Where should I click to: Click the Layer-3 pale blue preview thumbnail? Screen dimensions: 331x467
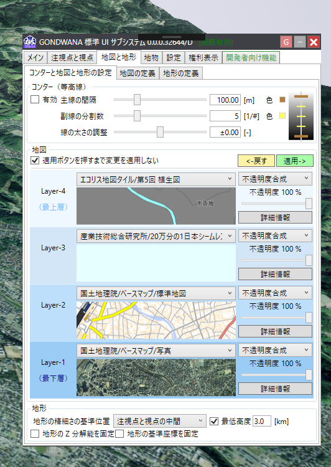click(x=156, y=263)
